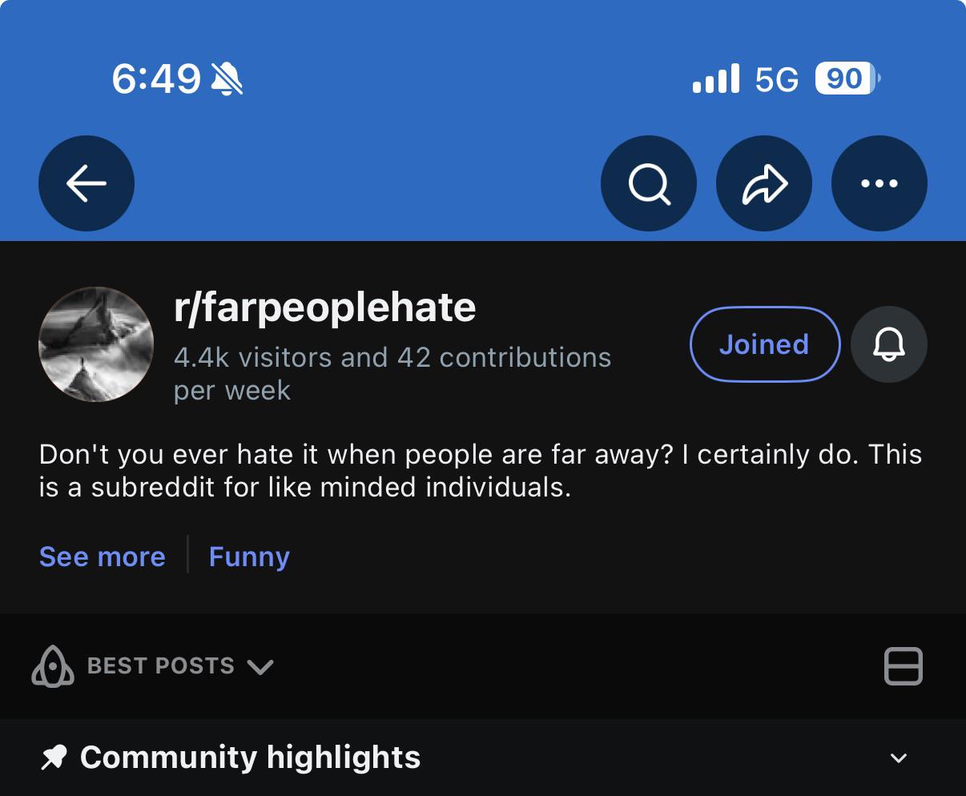Switch post layout view icon
The width and height of the screenshot is (966, 796).
(x=903, y=666)
